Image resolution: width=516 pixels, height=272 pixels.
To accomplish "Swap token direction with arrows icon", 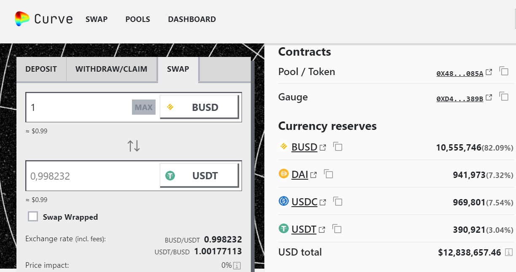I will pyautogui.click(x=134, y=146).
